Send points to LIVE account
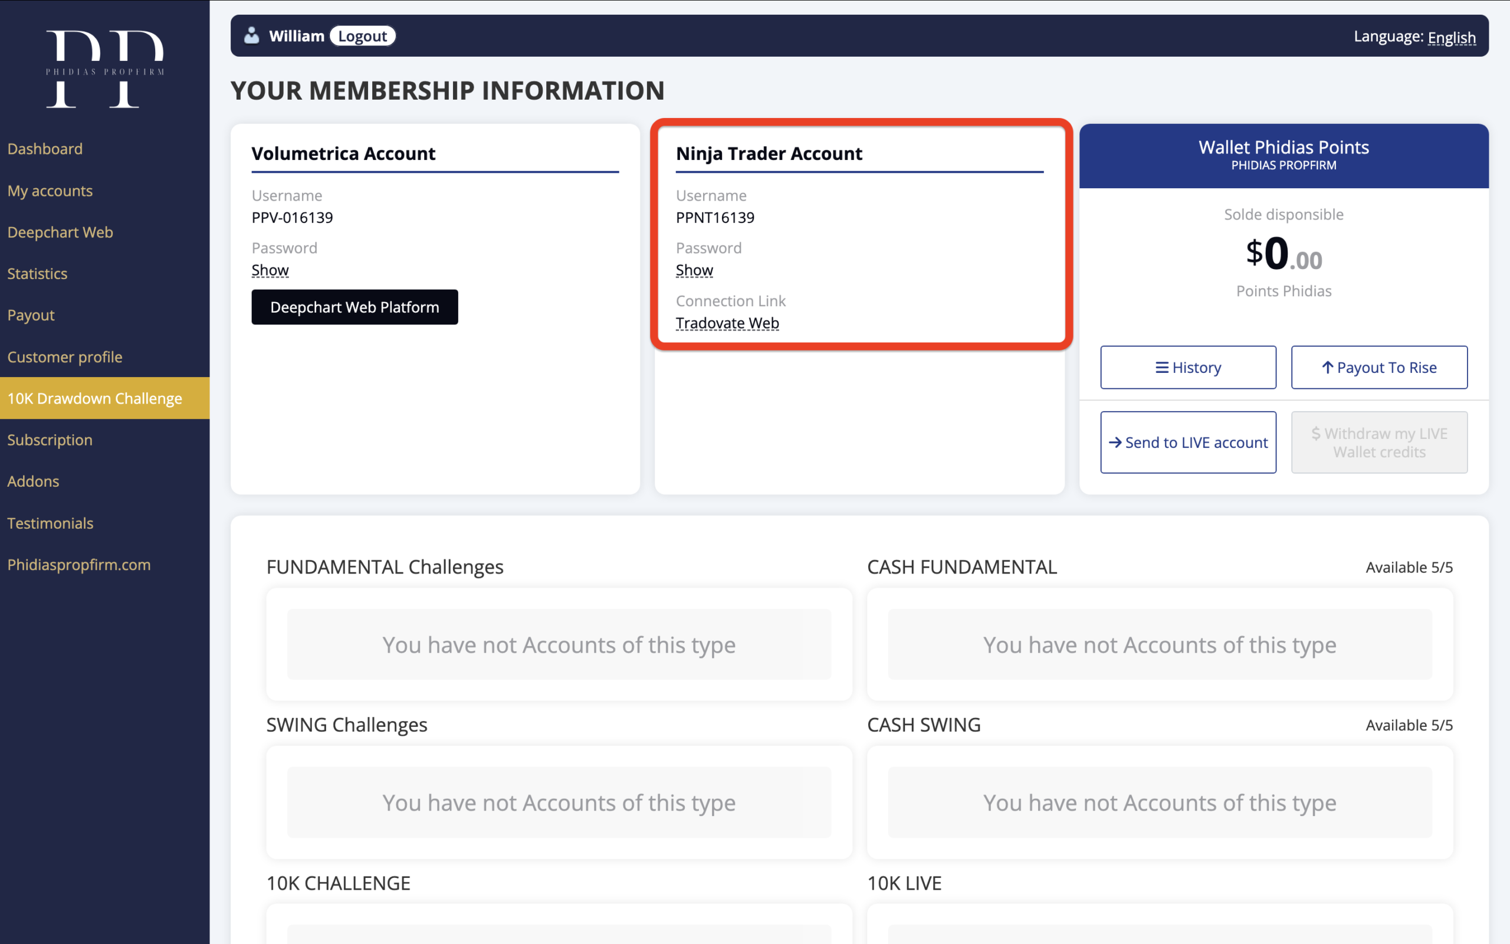 pyautogui.click(x=1188, y=442)
